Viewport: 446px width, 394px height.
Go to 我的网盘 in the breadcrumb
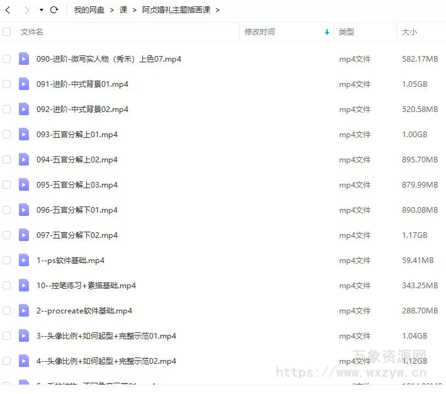point(89,10)
